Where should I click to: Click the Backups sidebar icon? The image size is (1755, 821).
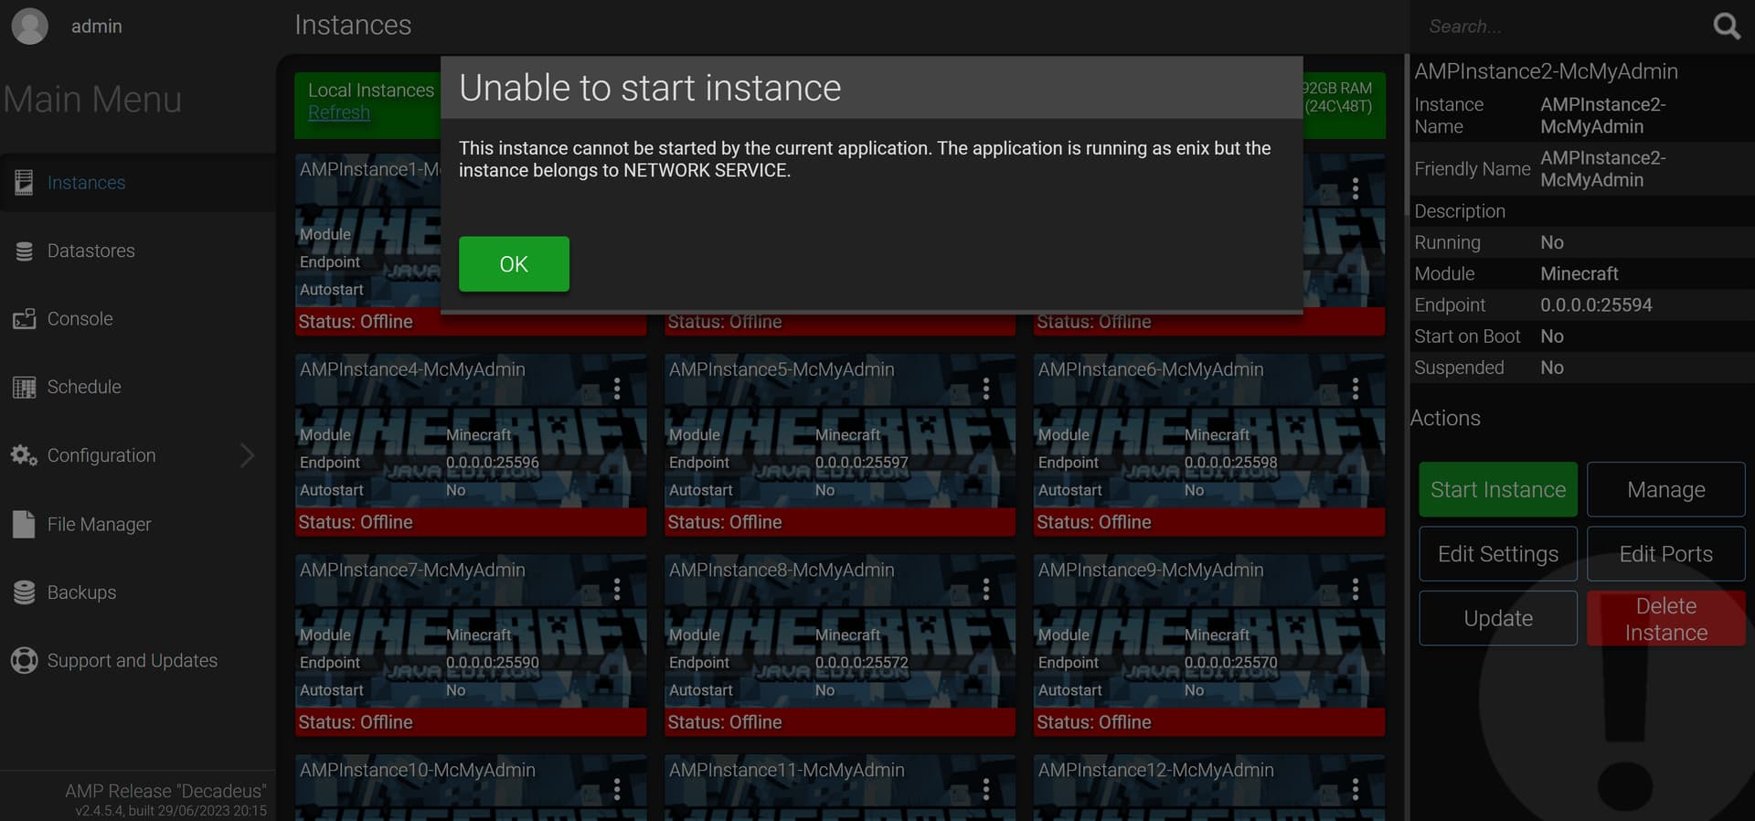coord(24,592)
